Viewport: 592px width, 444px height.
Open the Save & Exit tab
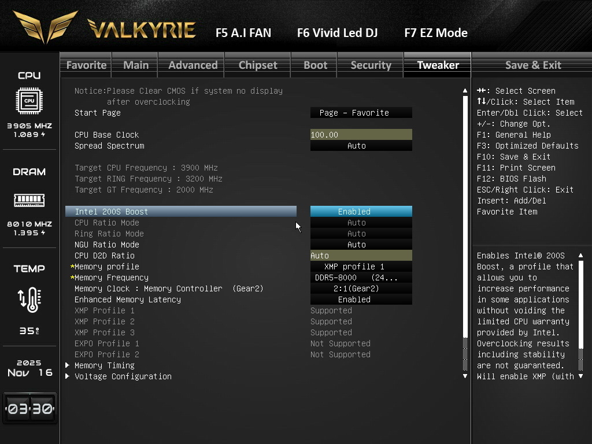point(532,65)
